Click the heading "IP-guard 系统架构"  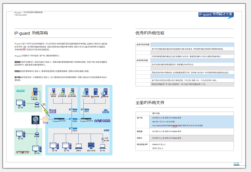[x=31, y=33]
